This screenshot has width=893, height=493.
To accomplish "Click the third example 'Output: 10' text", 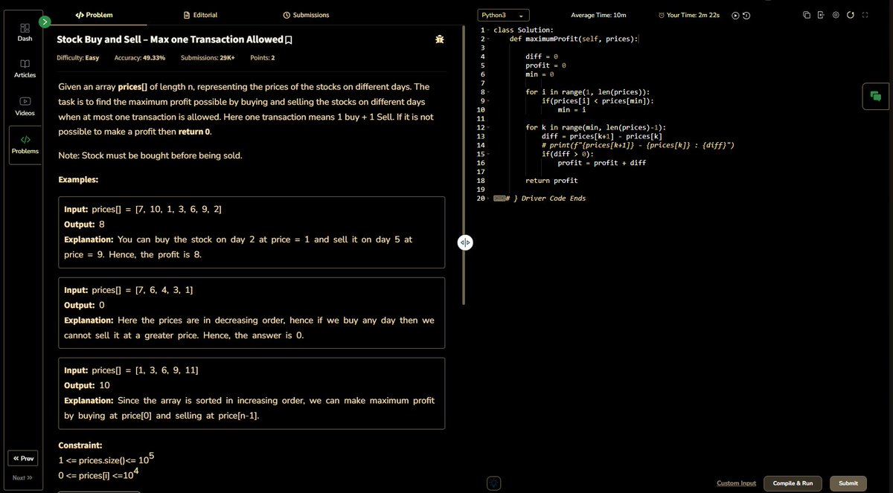I will [87, 385].
